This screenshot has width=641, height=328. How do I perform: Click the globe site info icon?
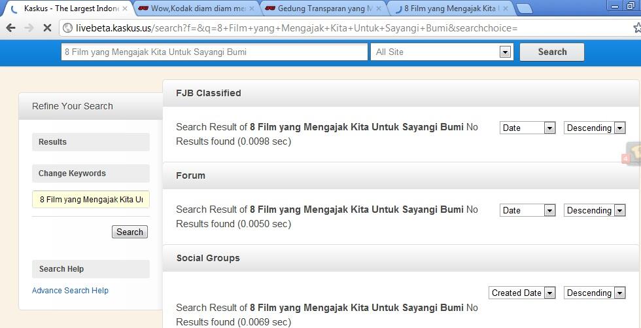(x=68, y=28)
